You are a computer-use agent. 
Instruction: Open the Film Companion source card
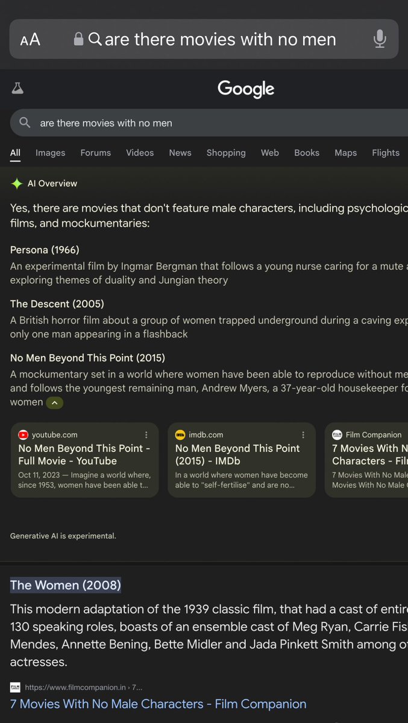click(366, 460)
